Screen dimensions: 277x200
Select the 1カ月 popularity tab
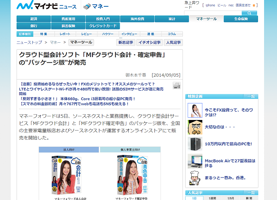[231, 198]
